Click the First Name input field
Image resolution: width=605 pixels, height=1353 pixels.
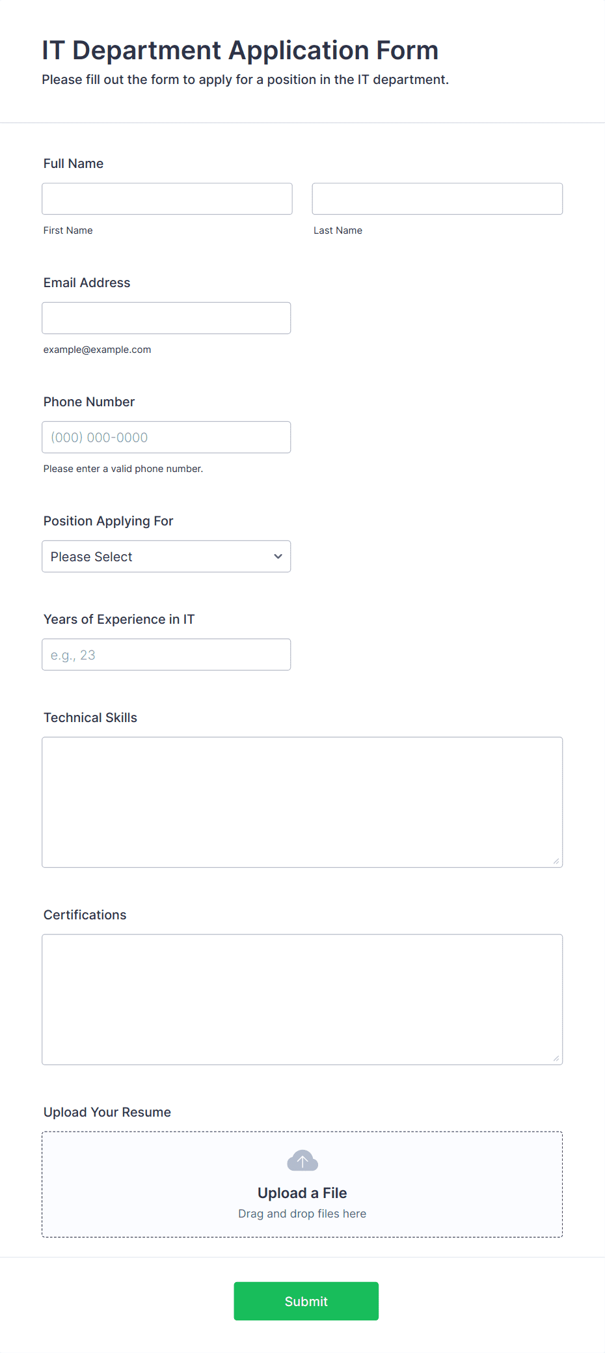pyautogui.click(x=167, y=199)
